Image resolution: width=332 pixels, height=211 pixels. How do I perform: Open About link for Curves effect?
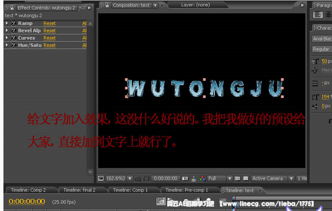pos(85,38)
